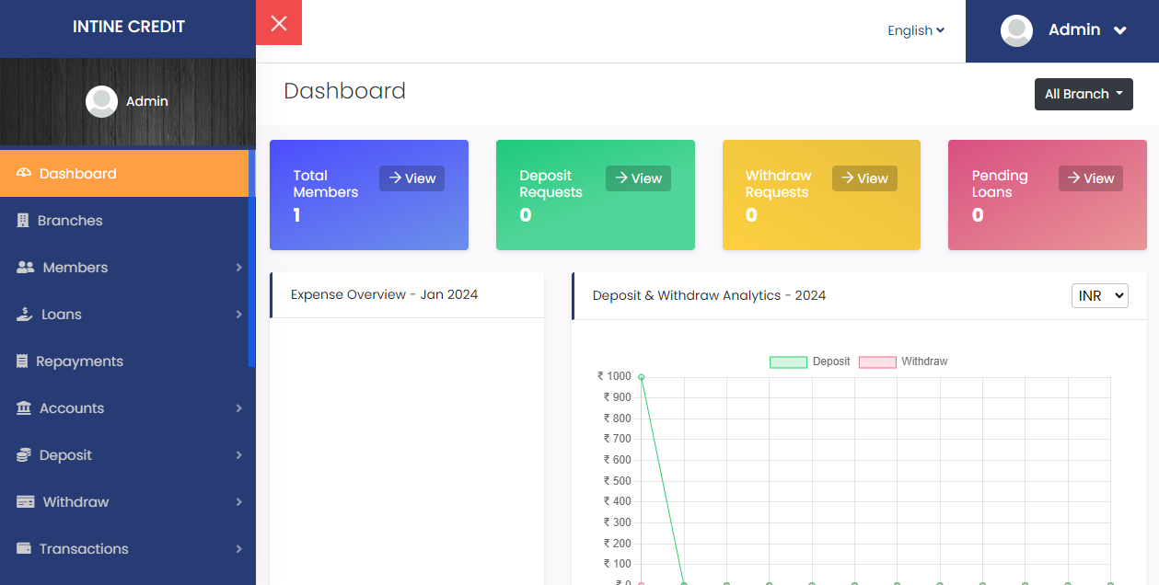Open the English language dropdown
The image size is (1159, 585).
pos(915,30)
